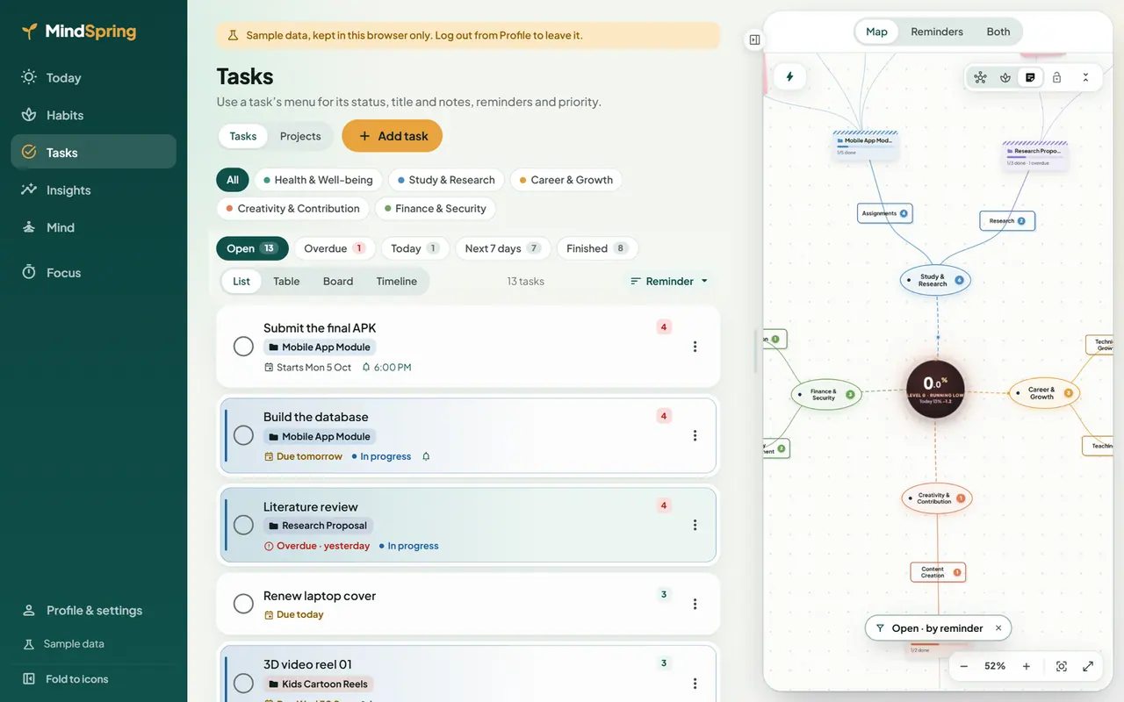Click the Mind icon in sidebar

[29, 227]
